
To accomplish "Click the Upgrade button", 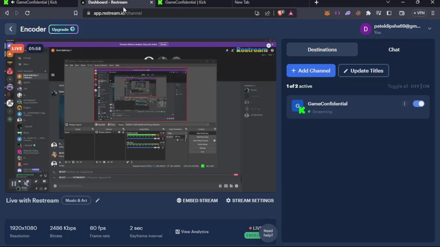I will (x=63, y=29).
